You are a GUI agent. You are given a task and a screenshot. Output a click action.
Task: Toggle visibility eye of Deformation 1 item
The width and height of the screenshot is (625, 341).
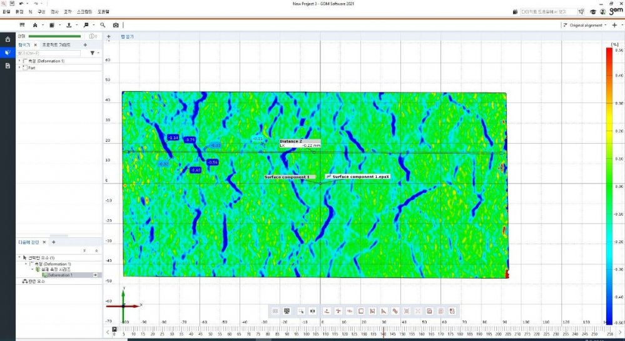95,275
